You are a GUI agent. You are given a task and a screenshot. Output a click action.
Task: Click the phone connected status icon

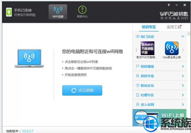point(9,12)
